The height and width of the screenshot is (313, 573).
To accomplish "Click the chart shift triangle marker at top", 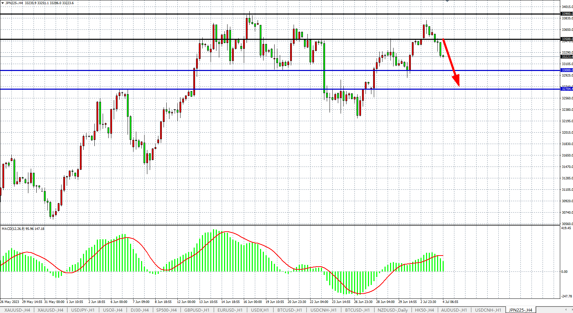I will 447,1.
